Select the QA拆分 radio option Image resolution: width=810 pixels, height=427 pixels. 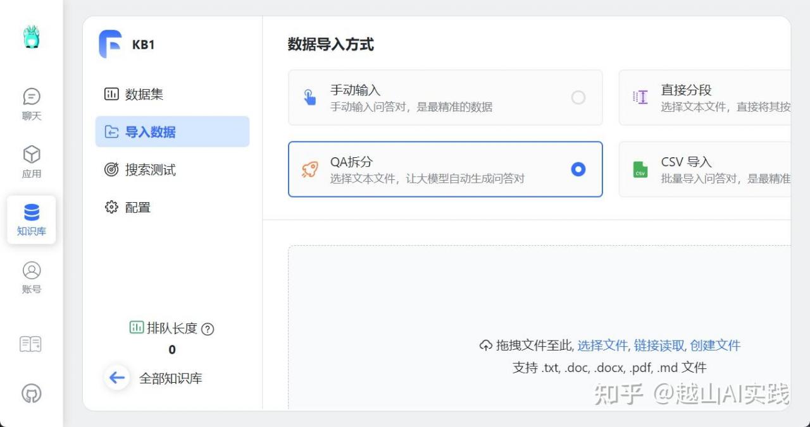click(578, 169)
